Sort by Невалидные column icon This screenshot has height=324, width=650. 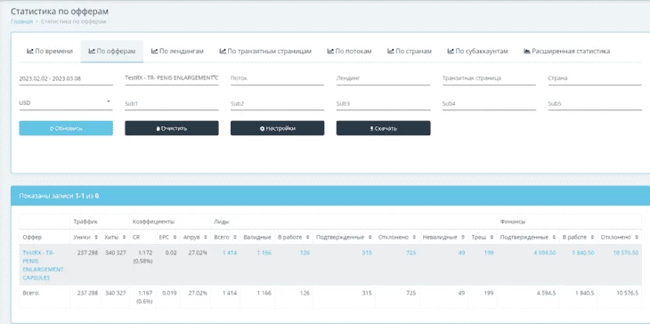point(463,238)
